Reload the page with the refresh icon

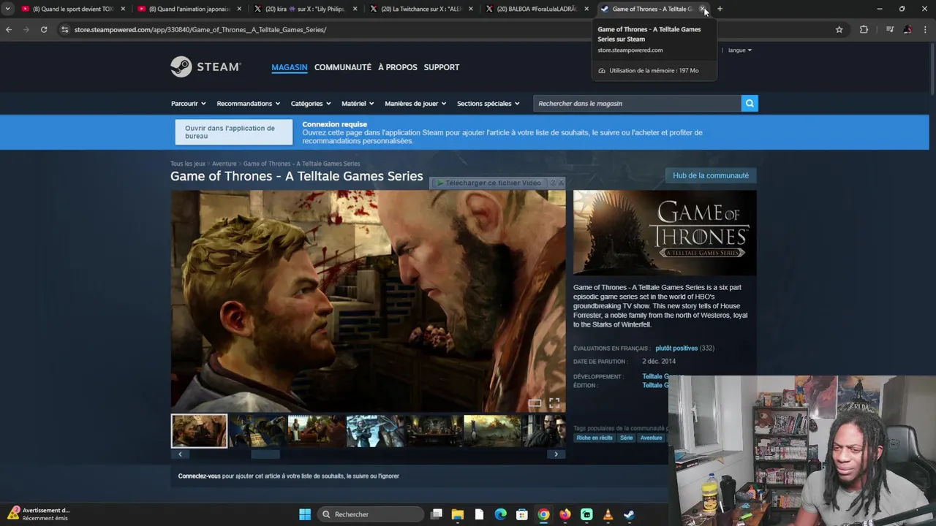44,29
